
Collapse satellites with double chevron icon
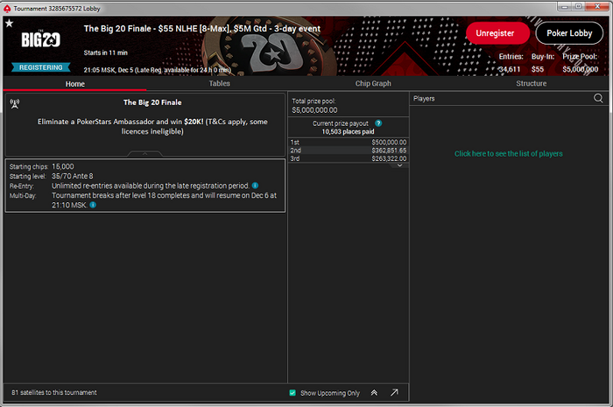click(374, 392)
